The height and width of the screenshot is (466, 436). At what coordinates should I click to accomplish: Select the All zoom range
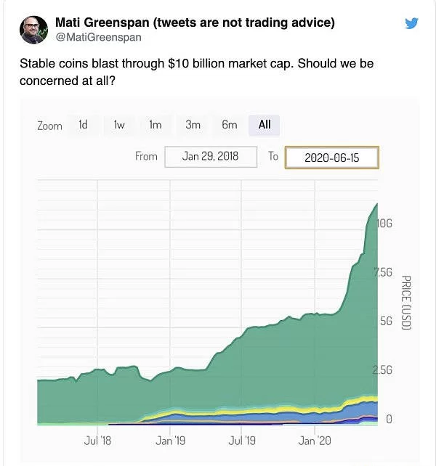tap(265, 125)
